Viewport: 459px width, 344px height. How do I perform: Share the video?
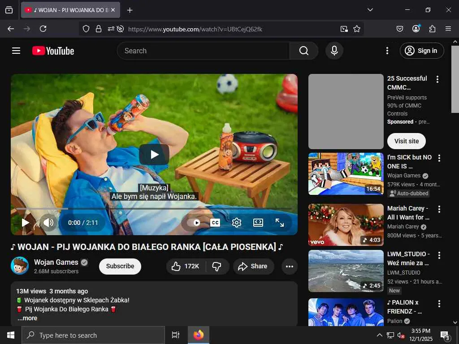coord(254,266)
